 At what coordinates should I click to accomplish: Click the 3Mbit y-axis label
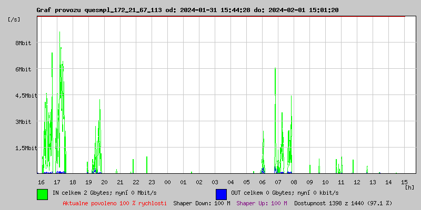point(23,122)
